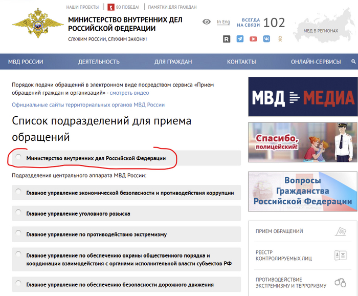Screen dimensions: 358x296
Task: Open the Rutube social icon
Action: coord(227,39)
